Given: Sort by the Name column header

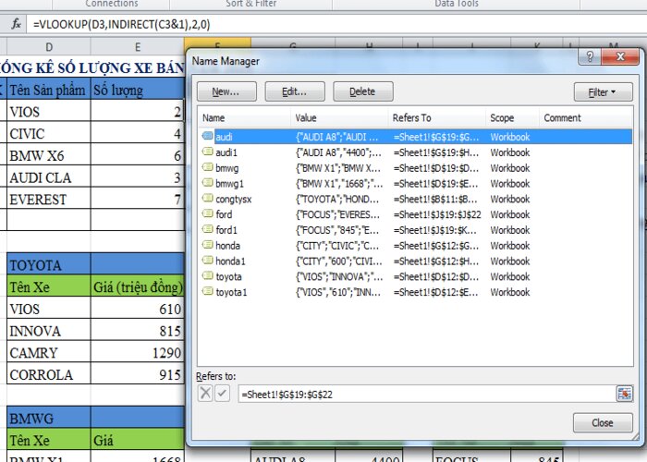Looking at the screenshot, I should pos(244,118).
